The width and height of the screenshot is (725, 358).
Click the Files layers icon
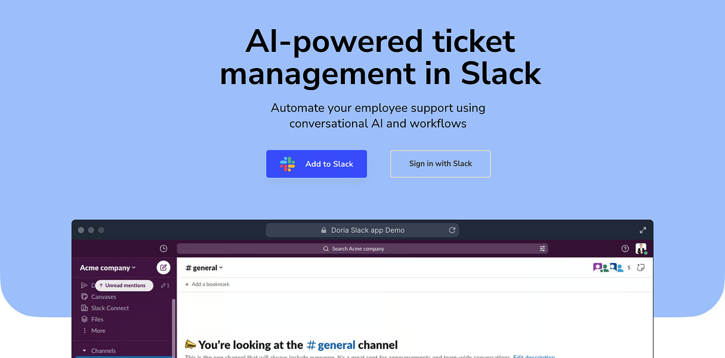point(84,320)
